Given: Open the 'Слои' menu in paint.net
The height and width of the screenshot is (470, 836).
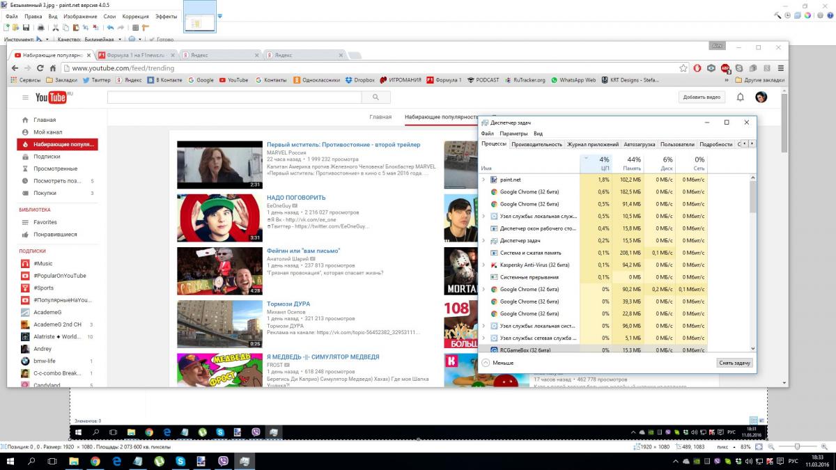Looking at the screenshot, I should [110, 16].
